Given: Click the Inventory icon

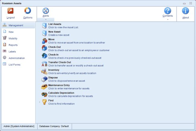Looking at the screenshot, I should coord(44,72).
